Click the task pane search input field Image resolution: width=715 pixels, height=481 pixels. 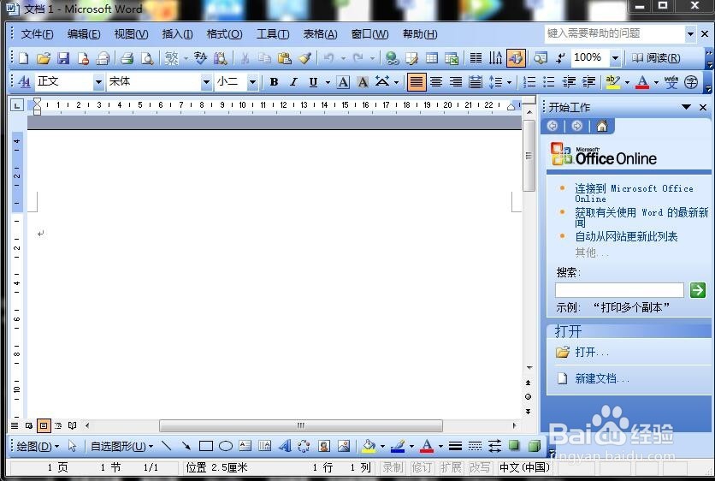[619, 290]
